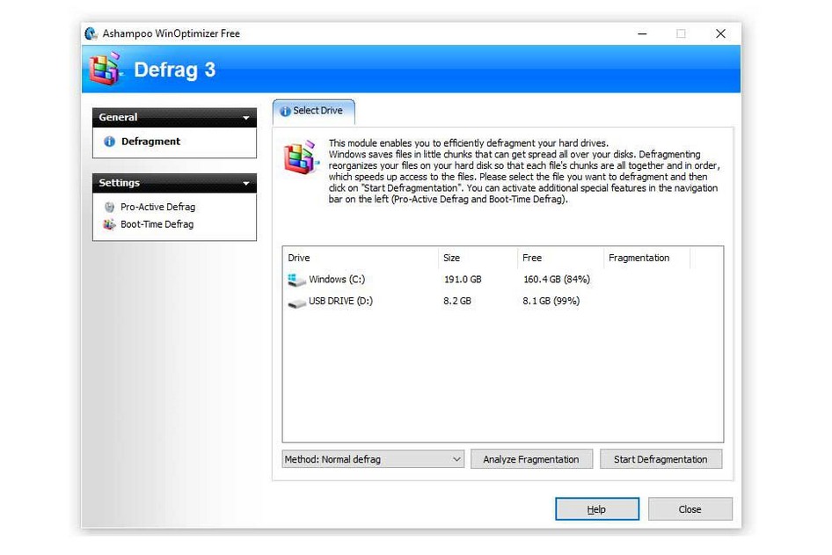Minimize the WinOptimizer window
The image size is (832, 555).
[x=642, y=33]
